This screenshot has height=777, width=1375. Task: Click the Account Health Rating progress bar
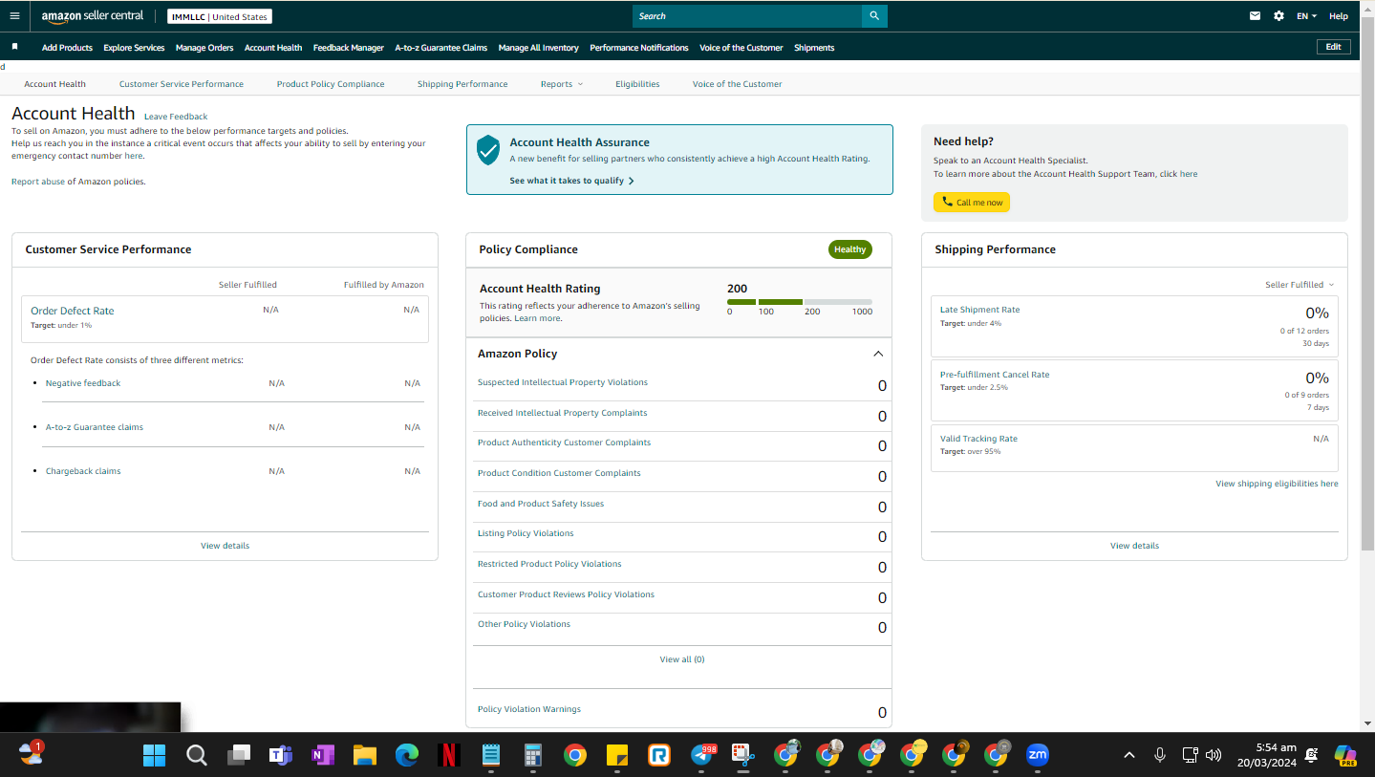(x=800, y=302)
